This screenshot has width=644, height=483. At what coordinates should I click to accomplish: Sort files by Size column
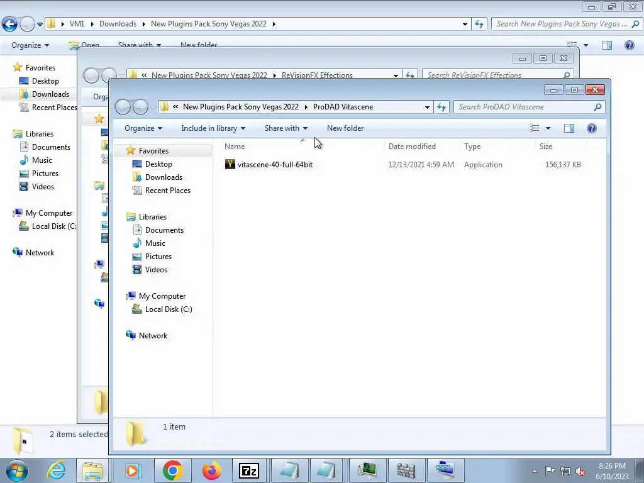(546, 146)
